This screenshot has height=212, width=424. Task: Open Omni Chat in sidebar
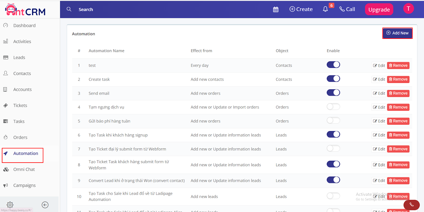click(24, 169)
